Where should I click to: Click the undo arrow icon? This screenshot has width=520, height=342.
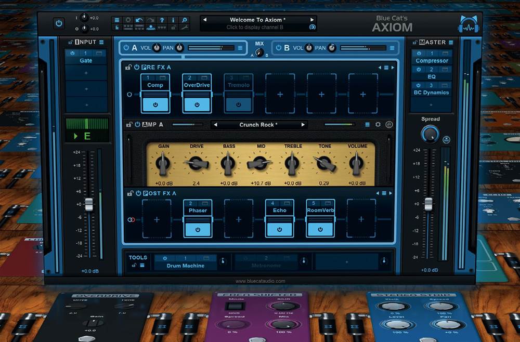pyautogui.click(x=139, y=20)
